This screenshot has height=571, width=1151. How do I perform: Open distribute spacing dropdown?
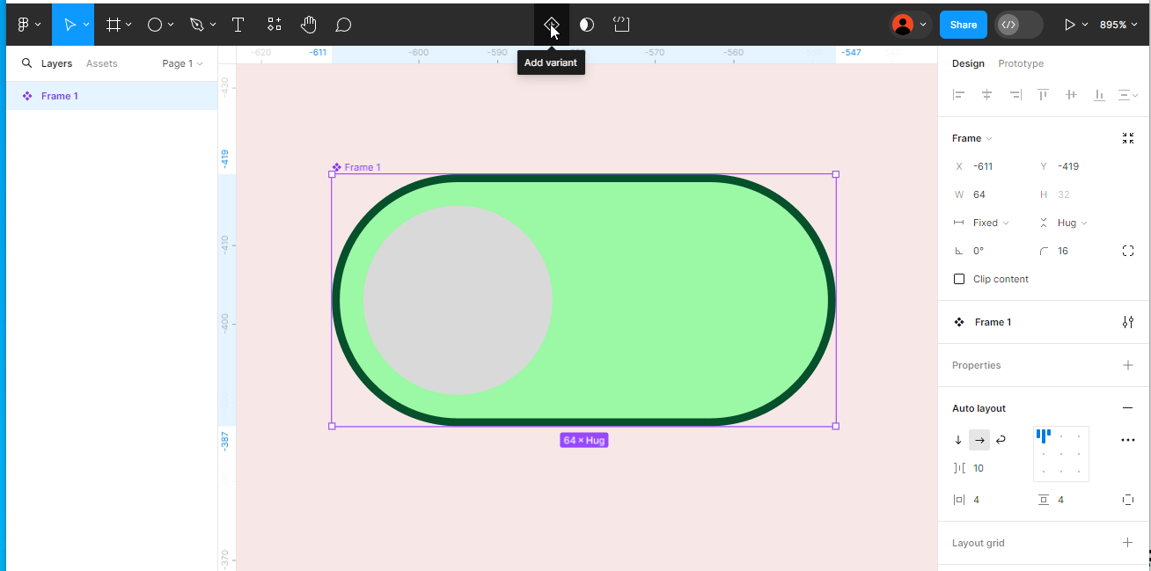click(x=1128, y=95)
